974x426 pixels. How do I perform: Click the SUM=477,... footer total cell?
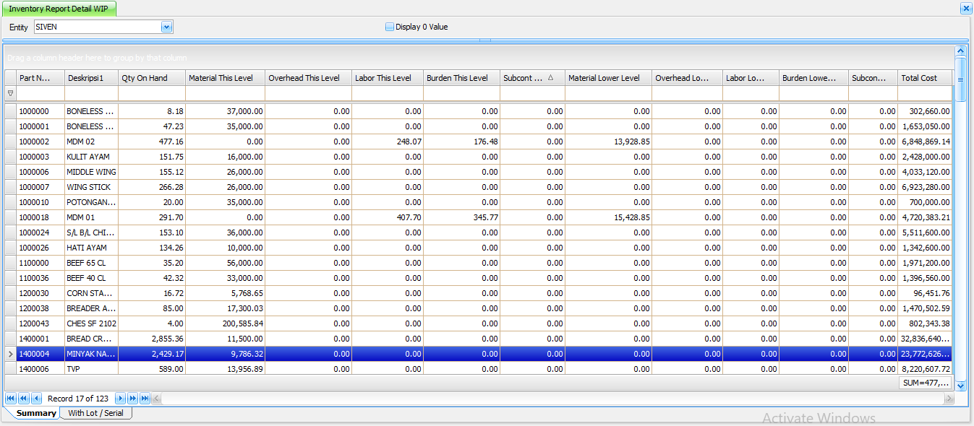[x=925, y=383]
